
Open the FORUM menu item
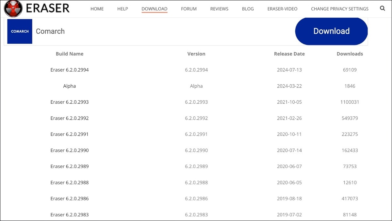click(x=189, y=9)
